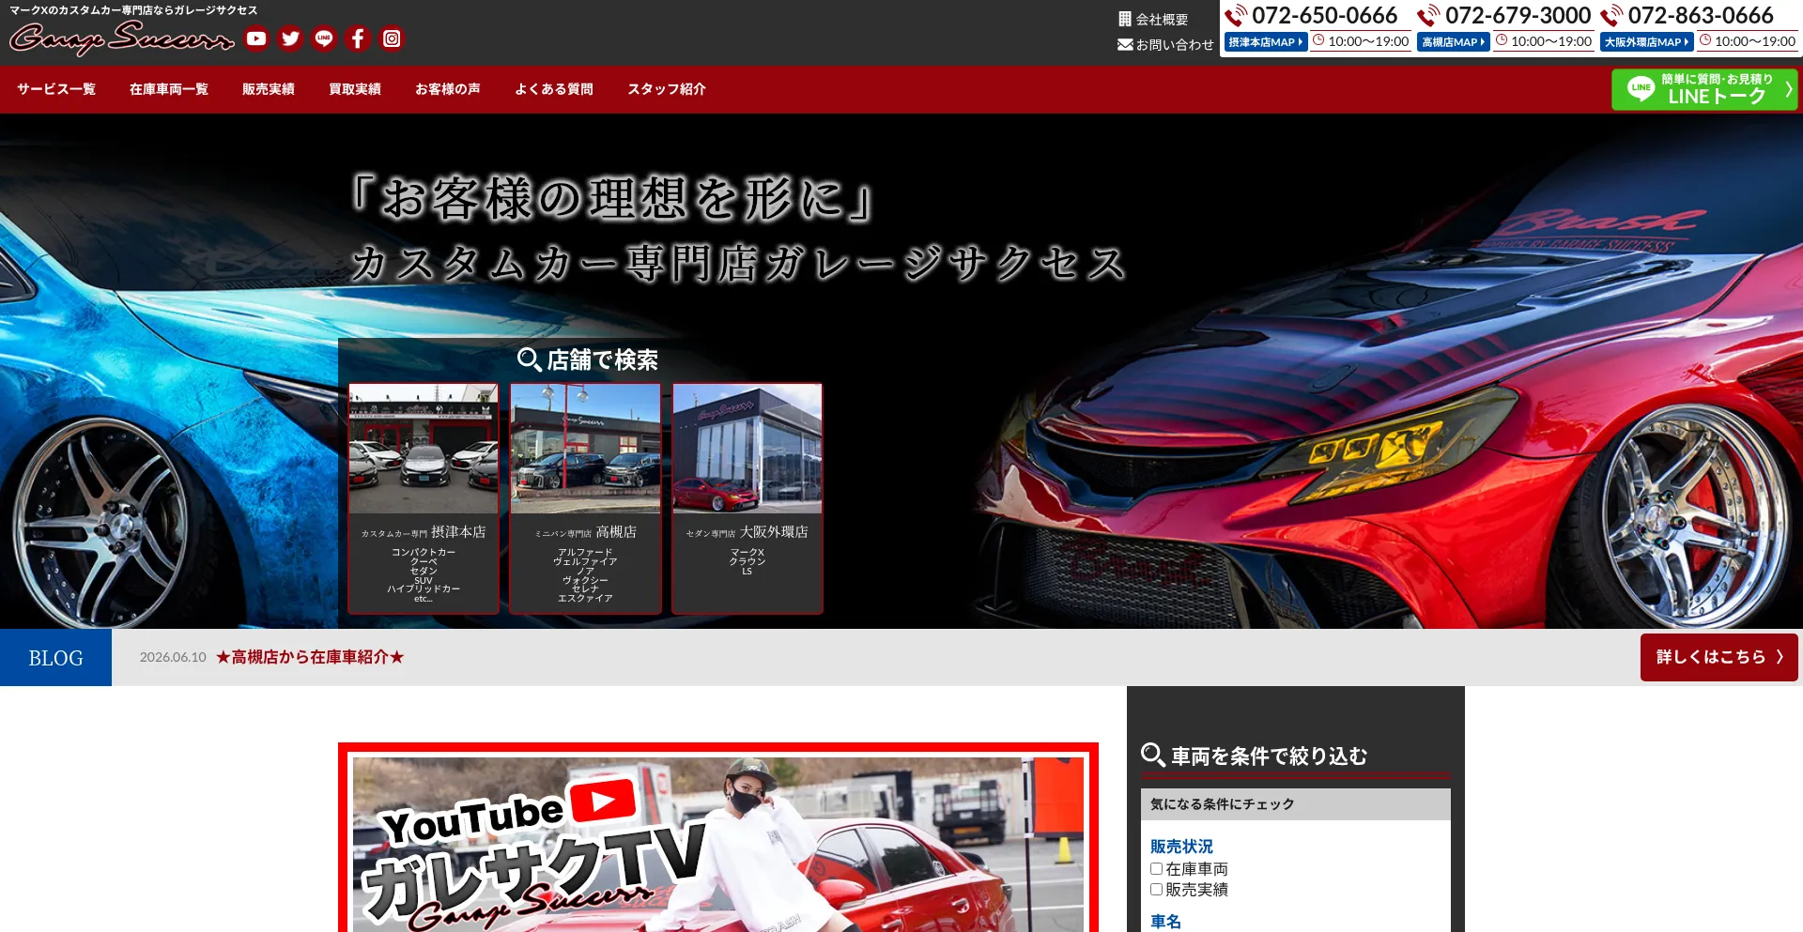Open the 摂津本店MAP button

1266,42
